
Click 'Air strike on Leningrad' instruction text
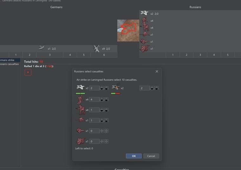click(107, 80)
